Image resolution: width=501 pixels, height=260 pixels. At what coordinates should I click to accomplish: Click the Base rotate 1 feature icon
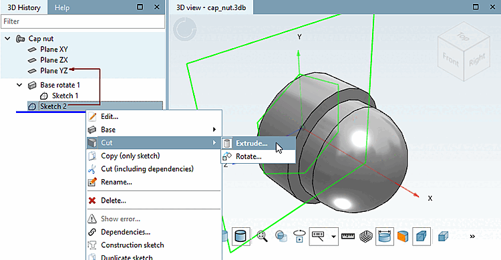point(32,86)
